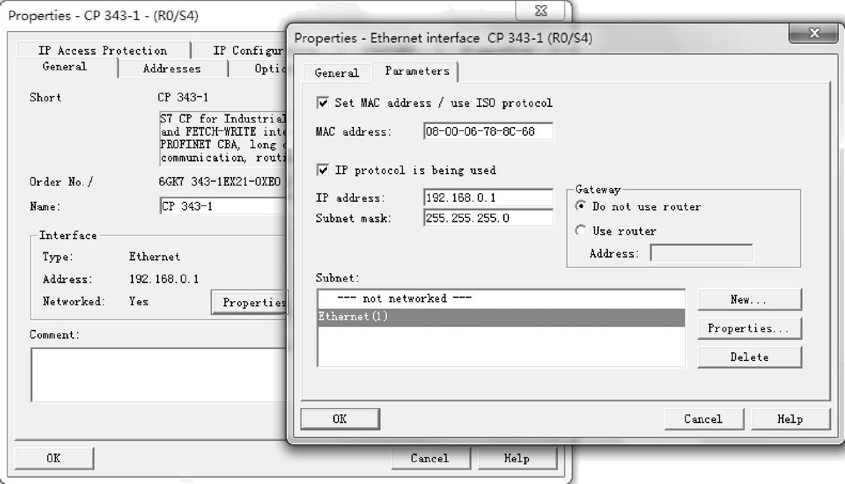
Task: Click New... subnet button
Action: click(749, 299)
